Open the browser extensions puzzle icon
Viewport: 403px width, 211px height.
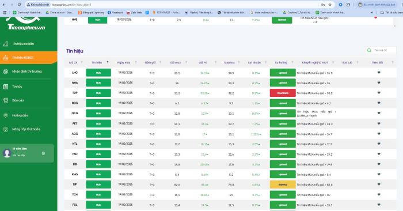(348, 5)
